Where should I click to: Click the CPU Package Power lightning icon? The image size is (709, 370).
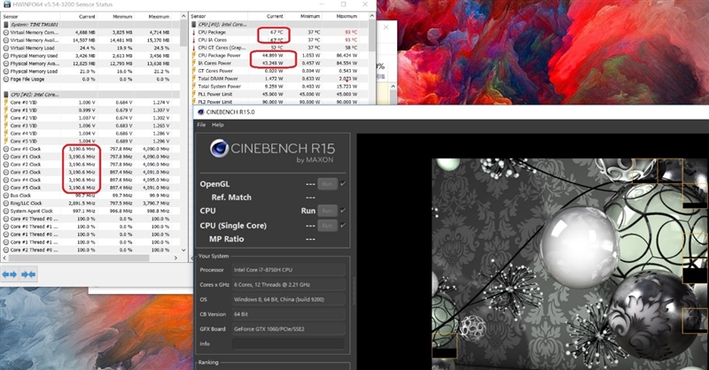195,55
